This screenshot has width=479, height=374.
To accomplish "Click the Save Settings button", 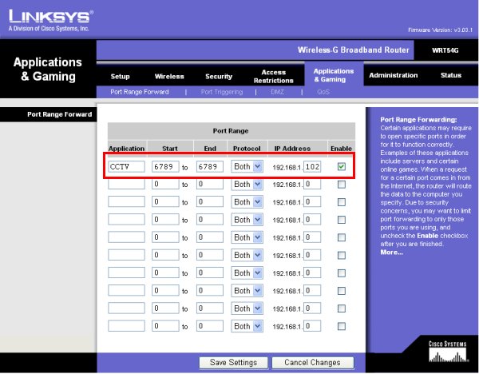I will (x=233, y=362).
